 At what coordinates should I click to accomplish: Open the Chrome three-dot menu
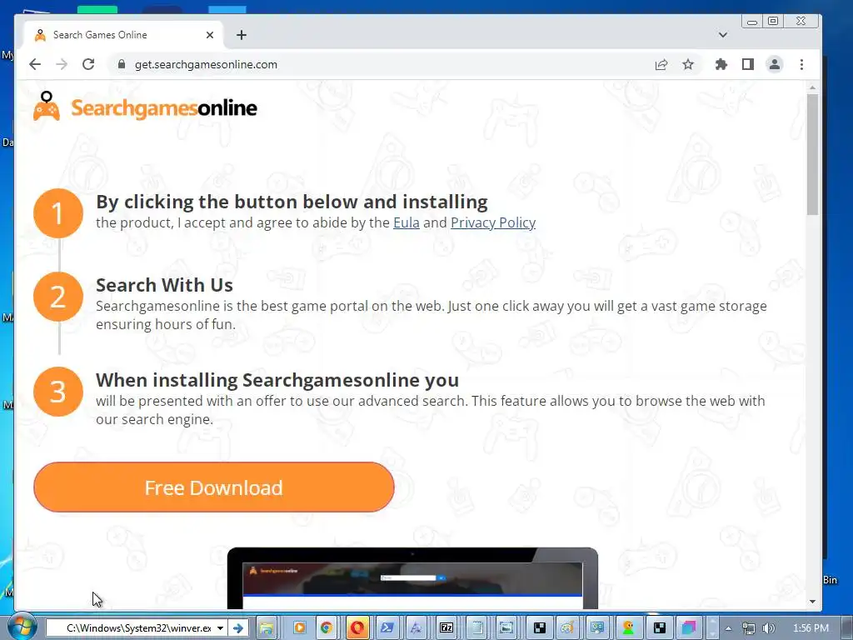click(x=801, y=65)
